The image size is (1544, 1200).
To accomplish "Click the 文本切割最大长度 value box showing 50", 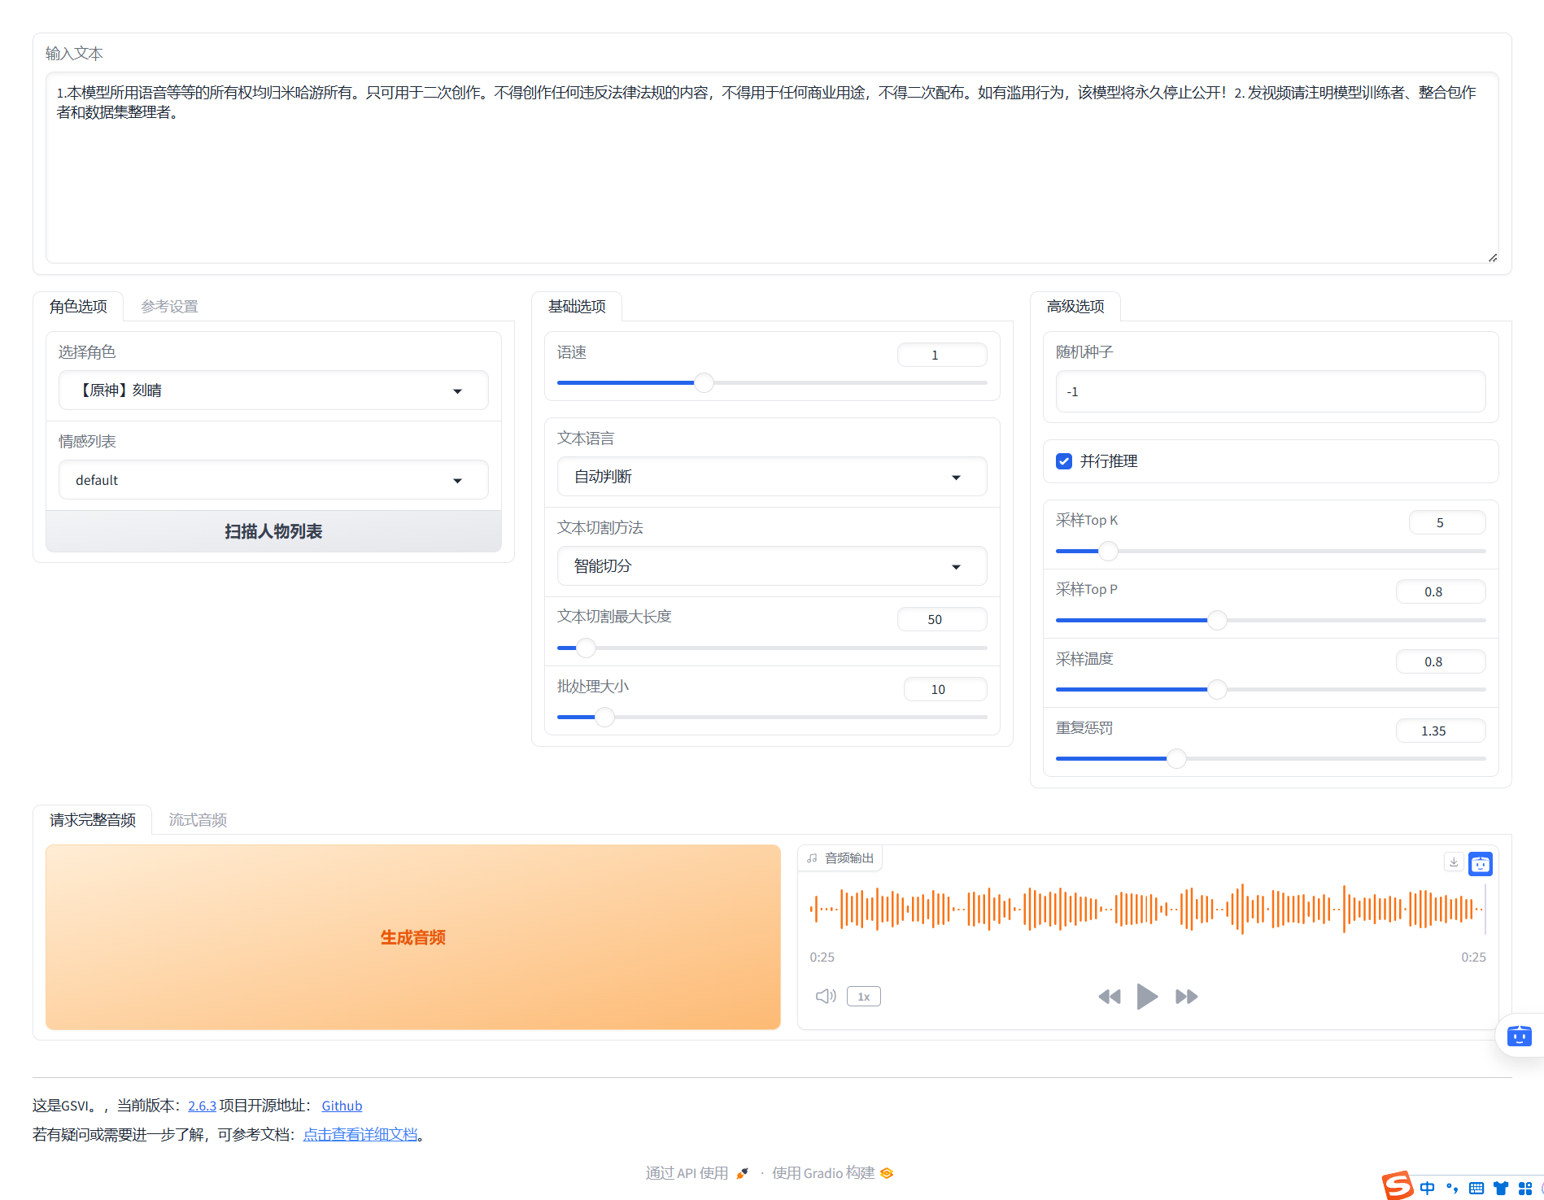I will [942, 619].
